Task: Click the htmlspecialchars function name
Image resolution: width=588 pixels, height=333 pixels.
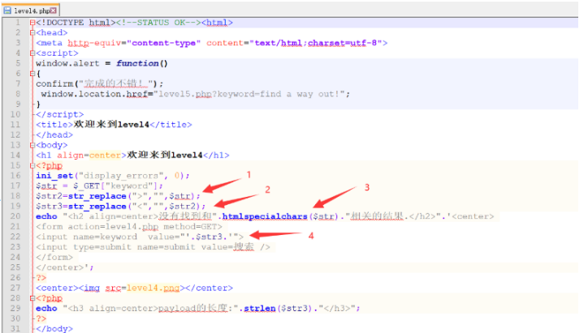Action: point(265,216)
